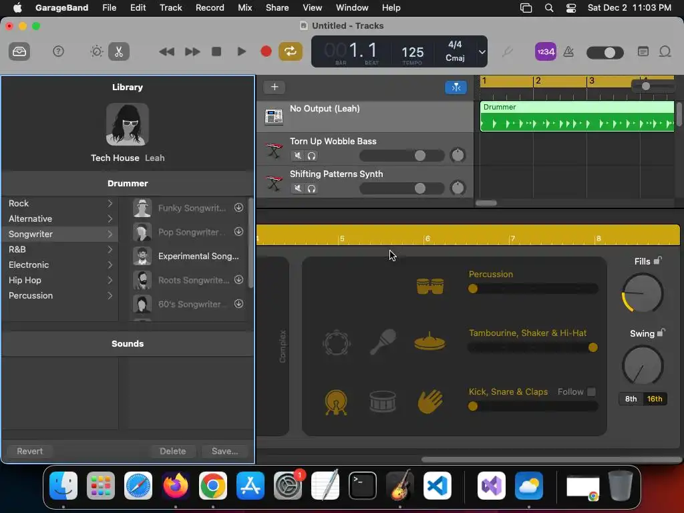Enable the Follow checkbox
The image size is (684, 513).
[x=591, y=391]
